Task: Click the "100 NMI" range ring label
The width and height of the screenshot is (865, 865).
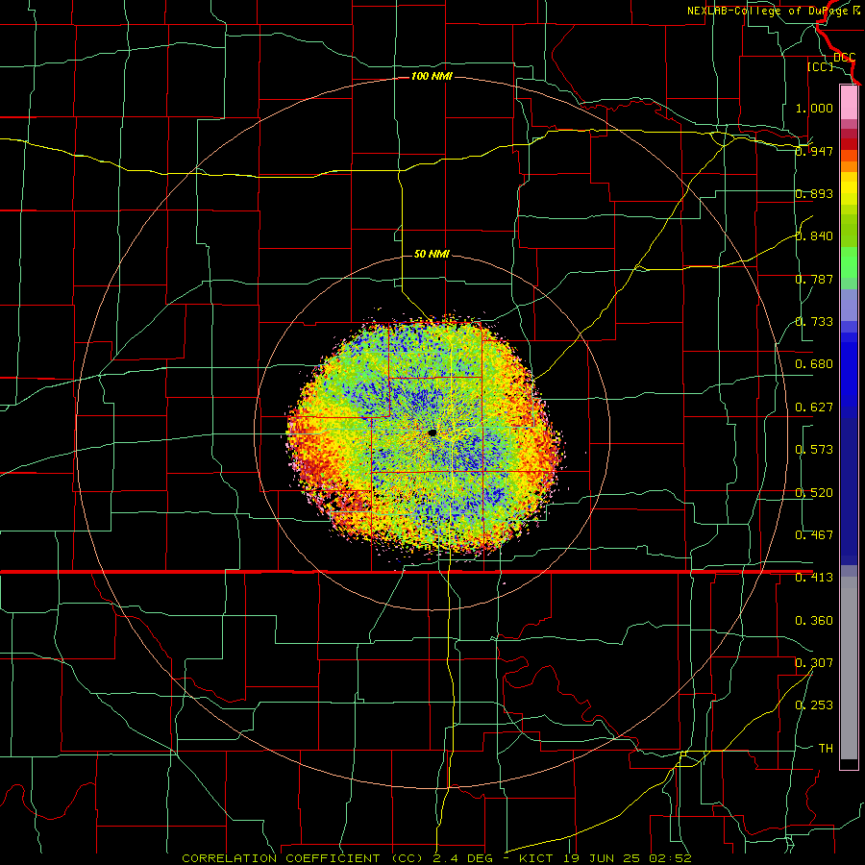Action: (432, 76)
